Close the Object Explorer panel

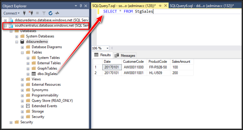tap(85, 6)
